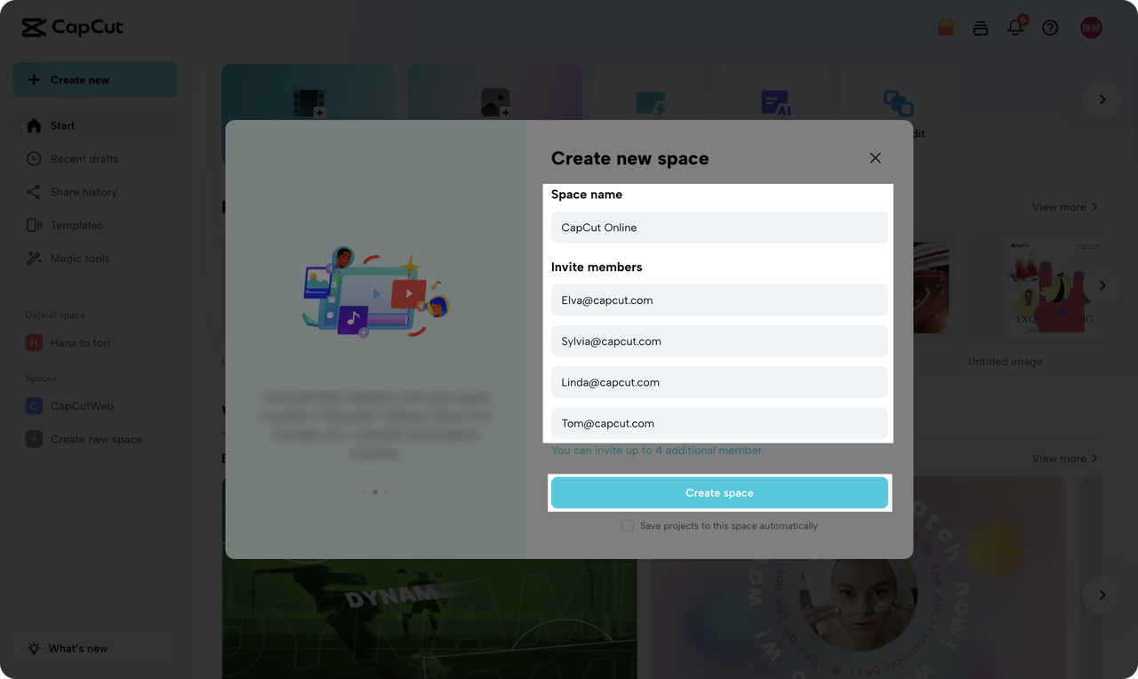Click the Recent drafts clock icon
The height and width of the screenshot is (679, 1138).
point(34,159)
